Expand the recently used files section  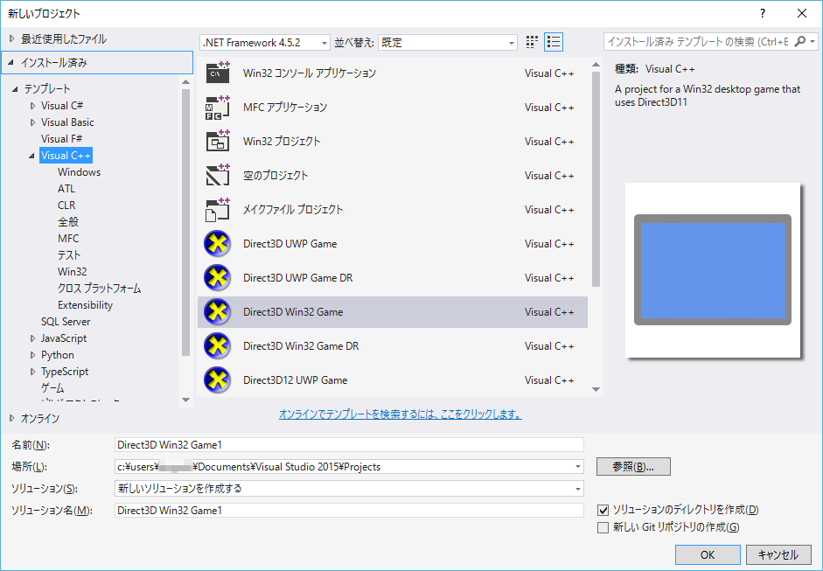[11, 38]
